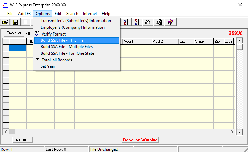Choose Build SSA File - This File
Image resolution: width=248 pixels, height=152 pixels.
click(62, 40)
